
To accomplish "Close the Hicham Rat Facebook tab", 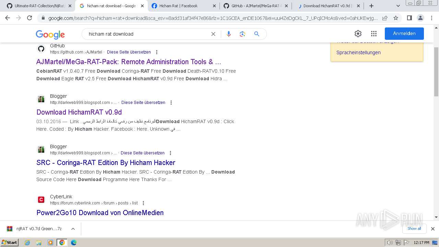I will pos(214,6).
